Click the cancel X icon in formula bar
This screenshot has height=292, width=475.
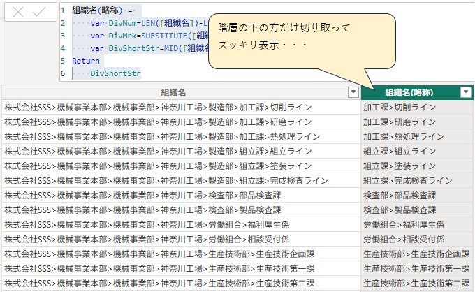click(x=18, y=13)
